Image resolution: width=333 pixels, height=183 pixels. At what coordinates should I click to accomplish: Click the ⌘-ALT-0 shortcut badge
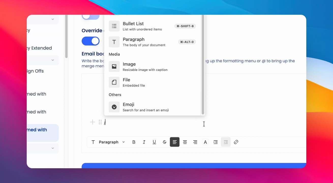187,42
